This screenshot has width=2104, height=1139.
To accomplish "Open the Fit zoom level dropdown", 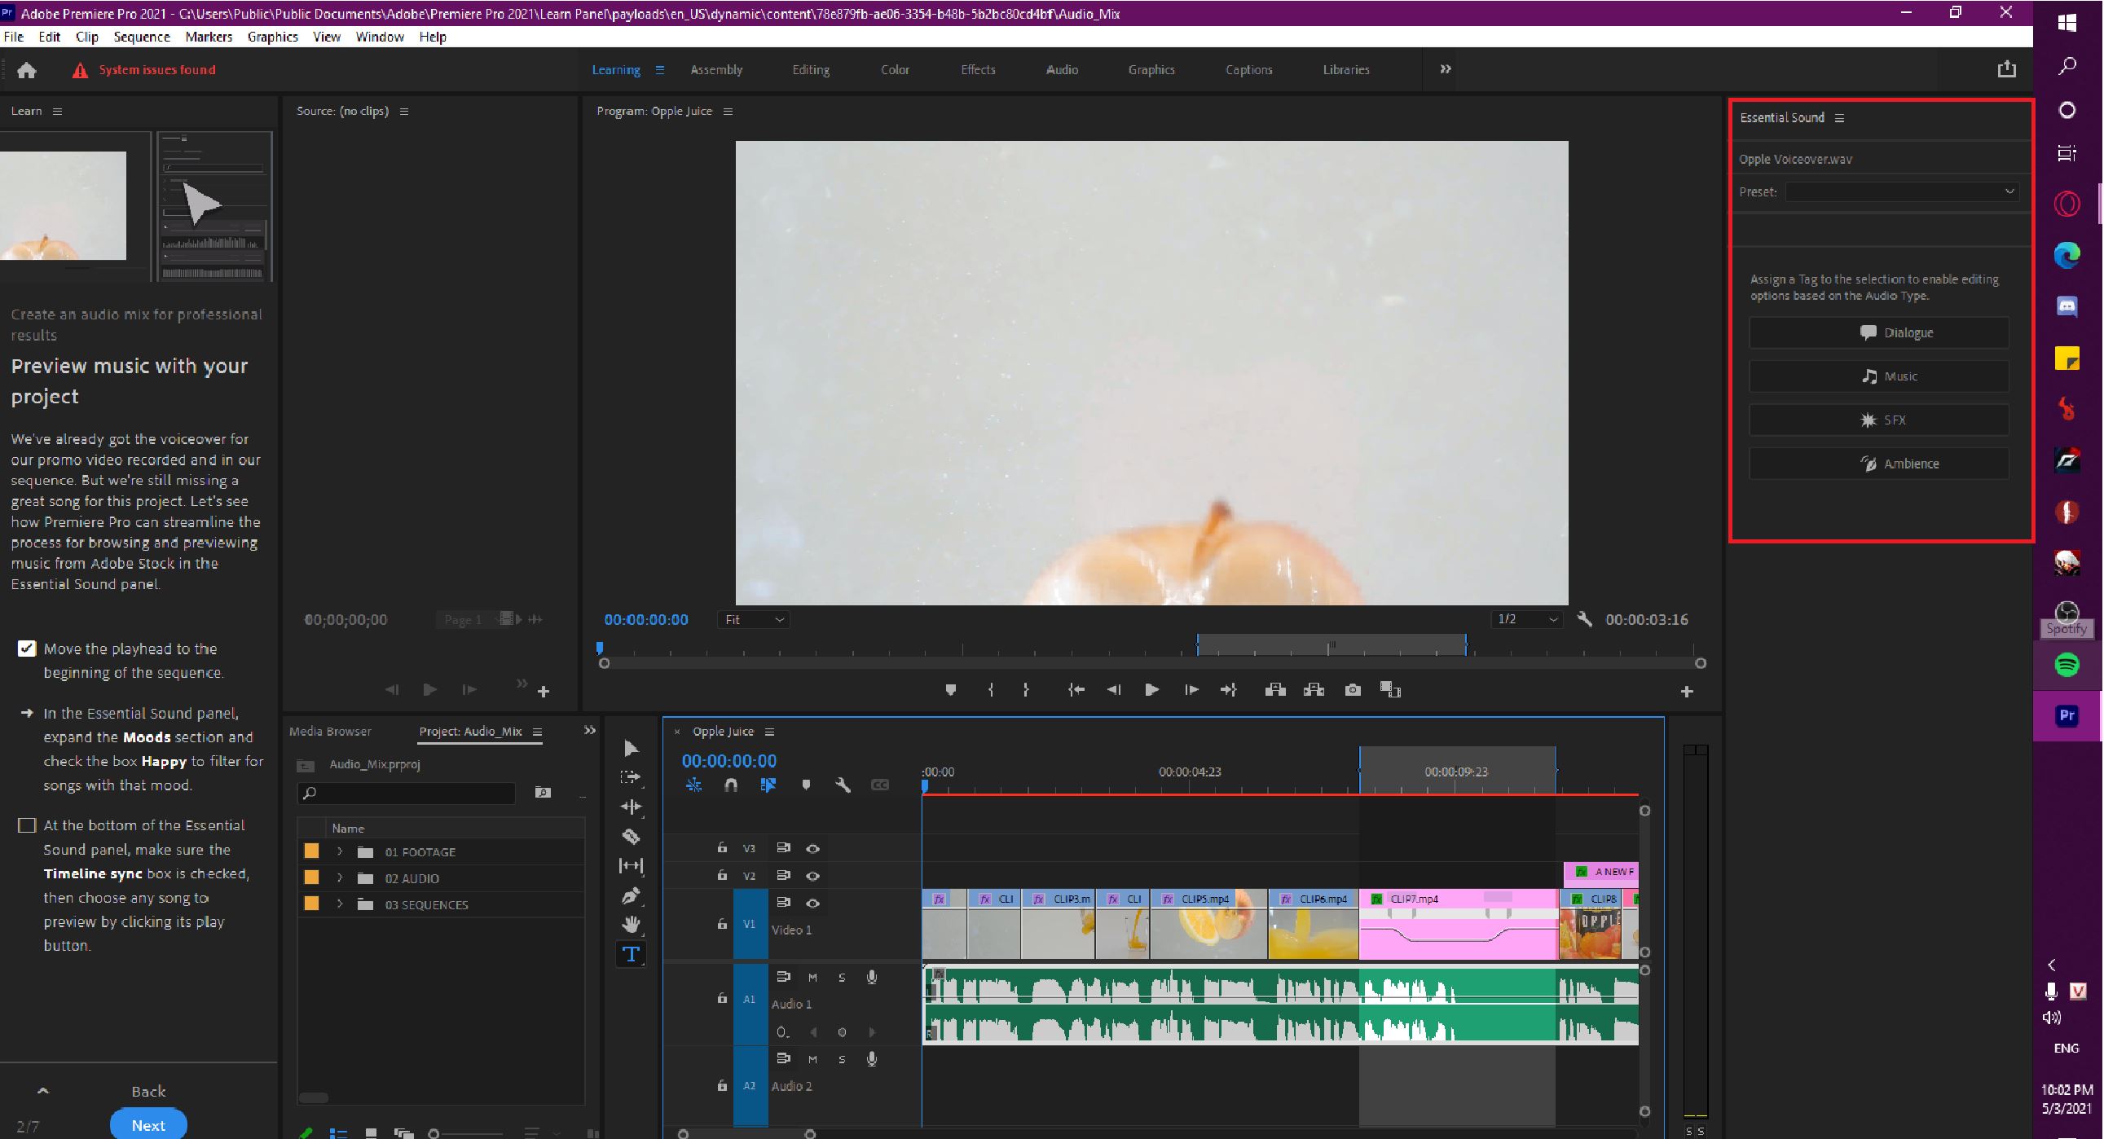I will 753,620.
